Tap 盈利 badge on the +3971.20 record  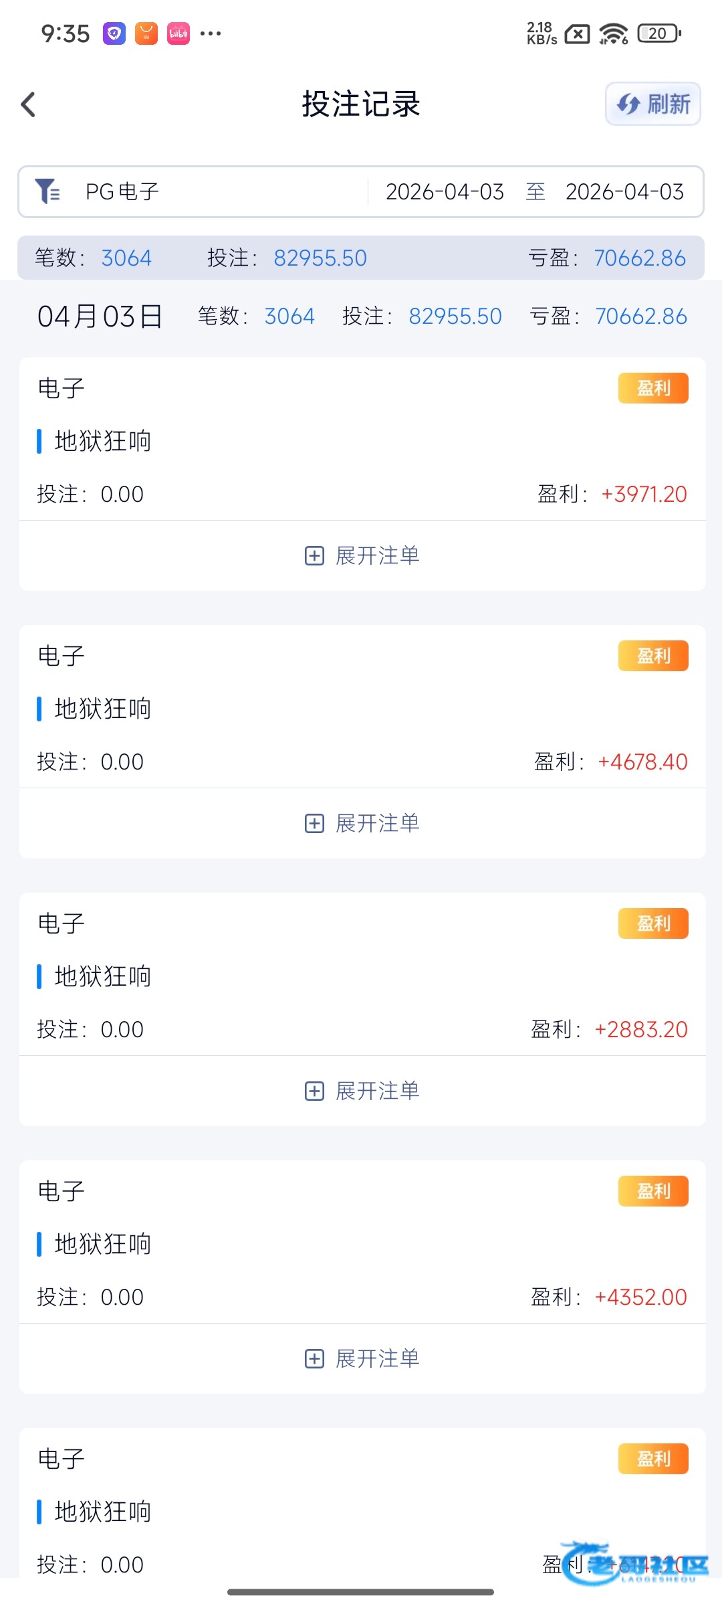click(x=653, y=388)
